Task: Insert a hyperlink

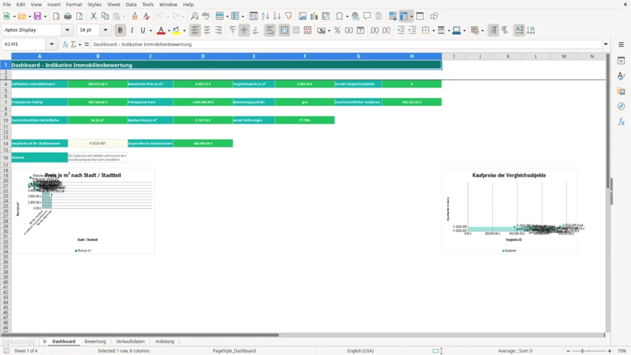Action: click(356, 16)
